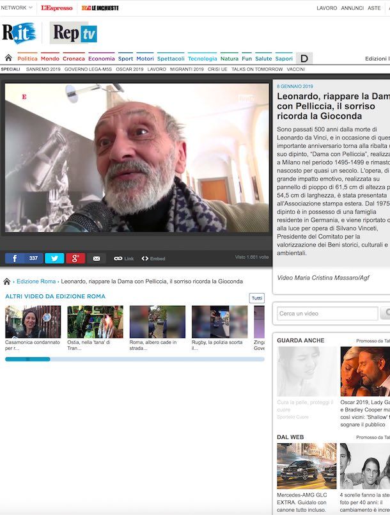Screen dimensions: 390x515
Task: Open Ostia nella 'tana' video thumbnail
Action: [x=95, y=322]
